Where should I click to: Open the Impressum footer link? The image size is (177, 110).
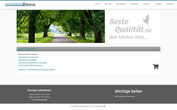point(122,97)
